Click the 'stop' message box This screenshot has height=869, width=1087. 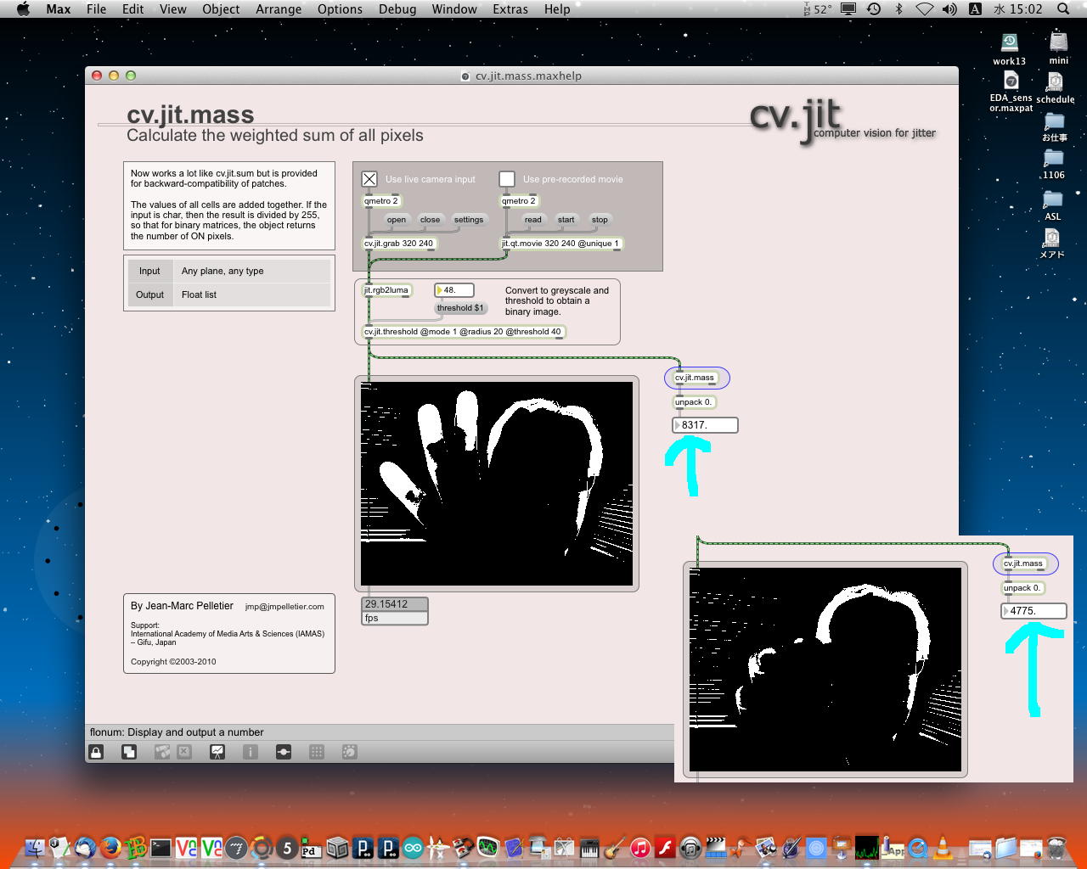click(x=600, y=220)
